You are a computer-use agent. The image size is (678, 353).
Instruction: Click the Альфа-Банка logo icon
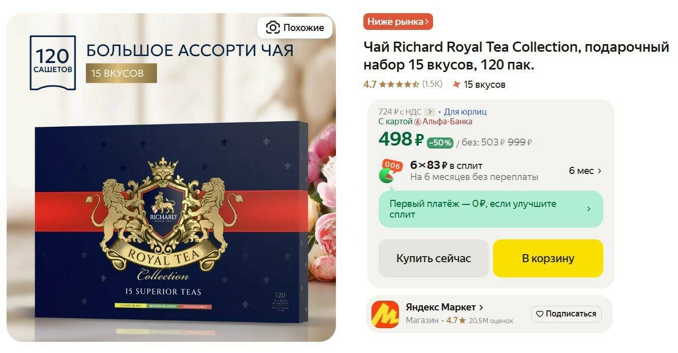[418, 122]
